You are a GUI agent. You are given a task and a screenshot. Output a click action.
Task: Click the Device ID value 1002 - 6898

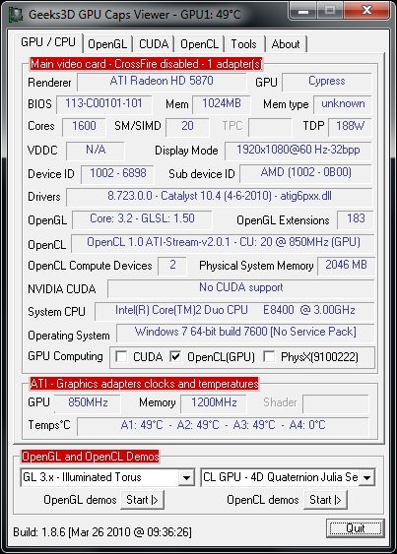click(x=117, y=174)
